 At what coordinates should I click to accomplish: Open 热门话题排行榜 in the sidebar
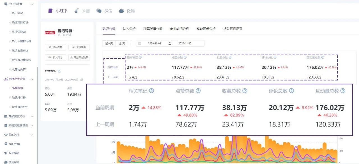[x=22, y=41]
